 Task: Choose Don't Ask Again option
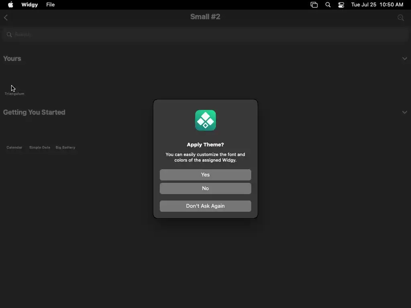[205, 206]
